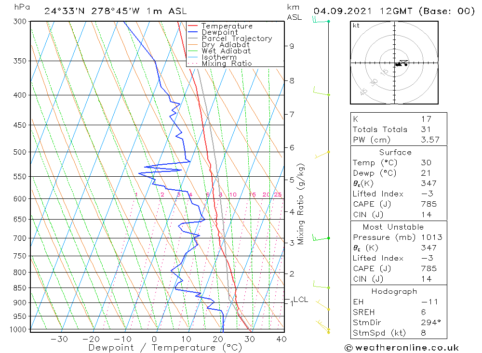
Task: Click the kt label in hodograph
Action: pos(356,26)
